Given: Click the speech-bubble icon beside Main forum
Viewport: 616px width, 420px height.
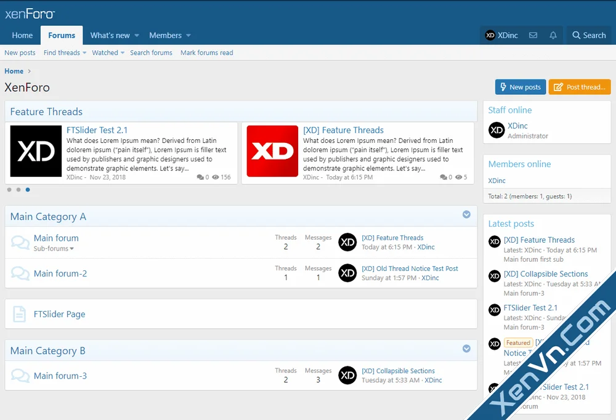Looking at the screenshot, I should [x=20, y=242].
